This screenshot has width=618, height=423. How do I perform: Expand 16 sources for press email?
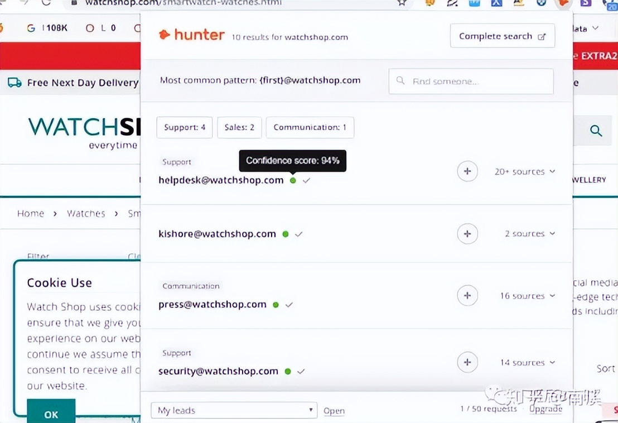click(528, 296)
